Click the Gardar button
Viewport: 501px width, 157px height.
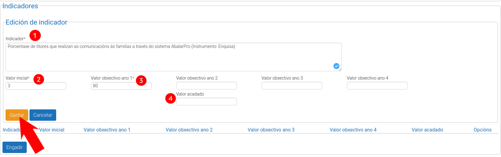[17, 115]
